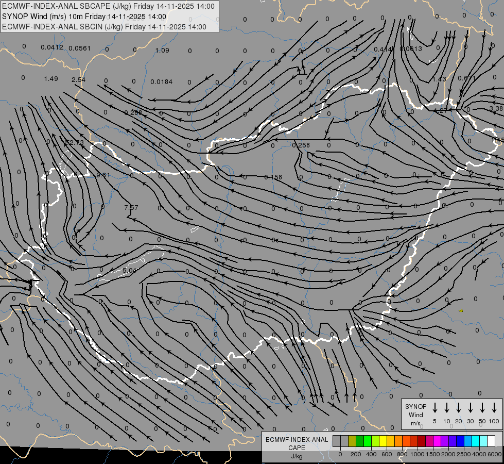Pick the dark green CAPE legend swatch
Screen dimensions: 504x464
click(360, 441)
